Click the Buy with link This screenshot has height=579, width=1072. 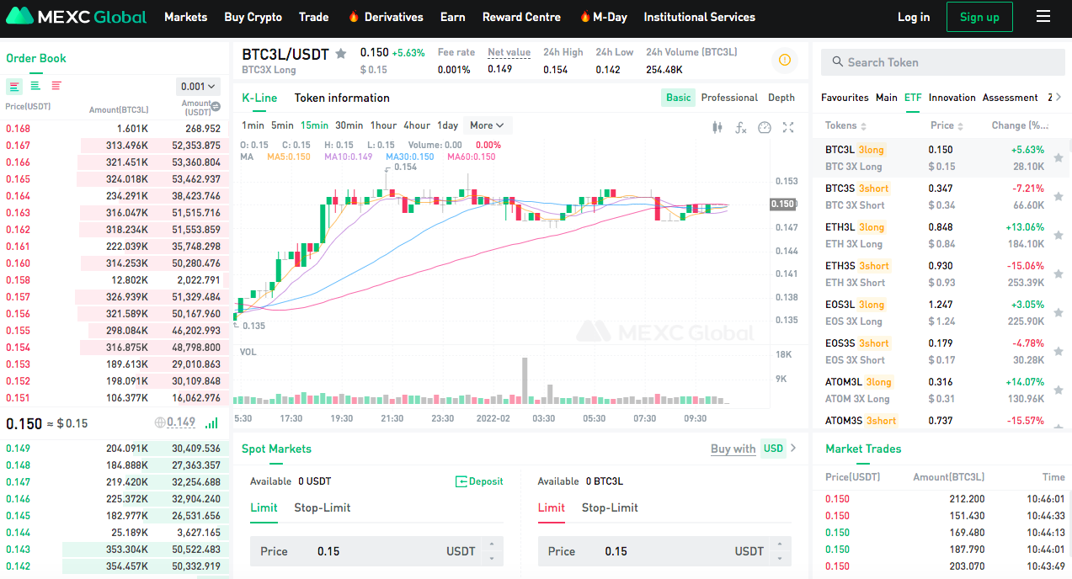coord(733,449)
